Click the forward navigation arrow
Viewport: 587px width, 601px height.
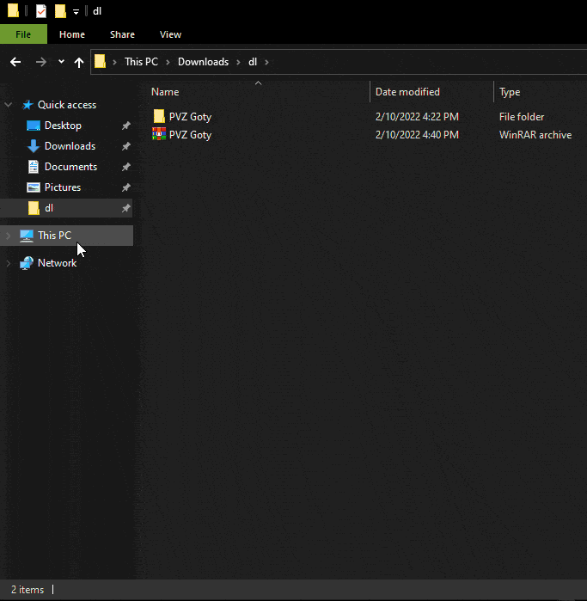pyautogui.click(x=40, y=62)
